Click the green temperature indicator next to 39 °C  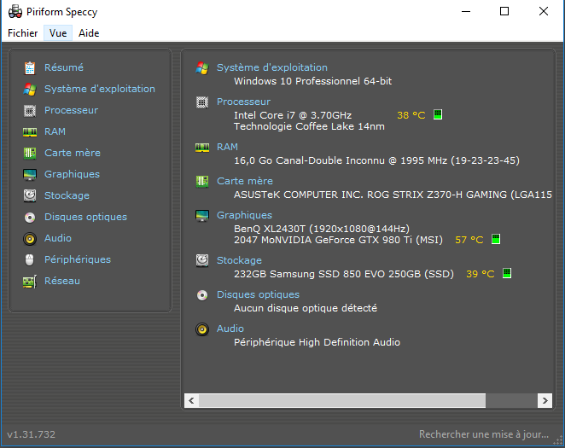[x=507, y=273]
